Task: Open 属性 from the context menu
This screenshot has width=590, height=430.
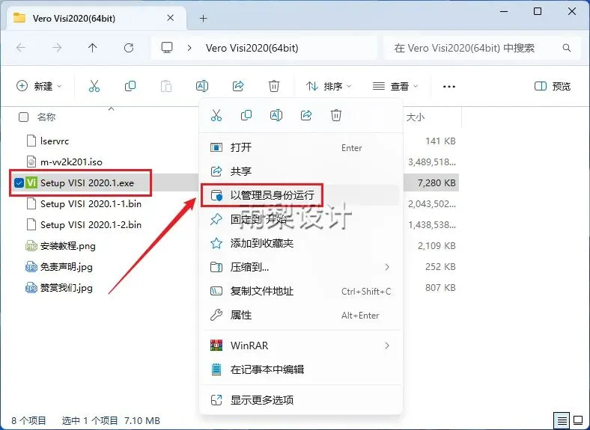Action: click(x=301, y=315)
